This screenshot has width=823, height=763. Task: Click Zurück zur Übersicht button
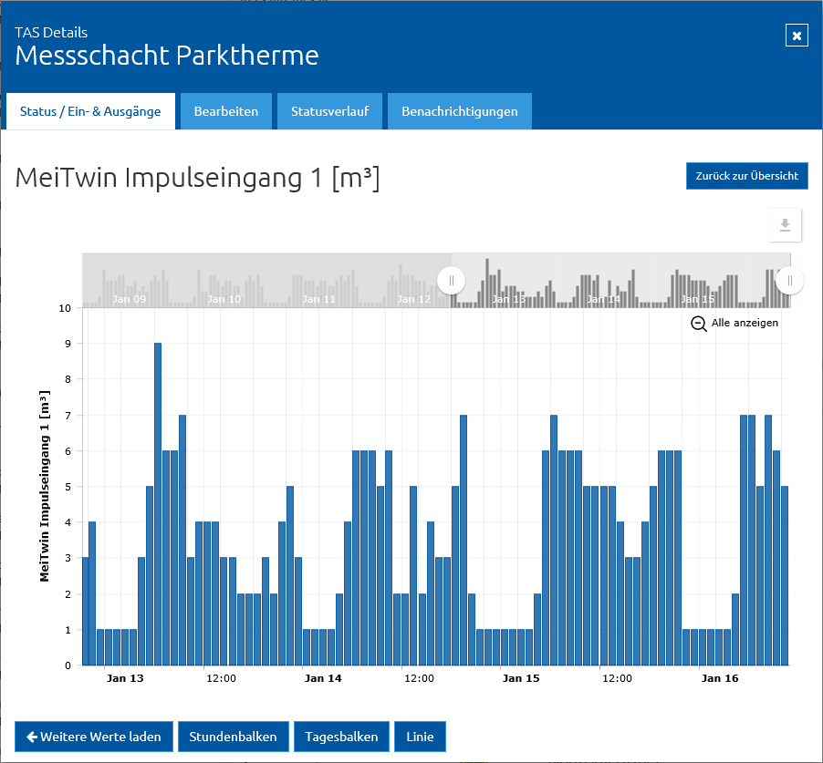pos(747,176)
